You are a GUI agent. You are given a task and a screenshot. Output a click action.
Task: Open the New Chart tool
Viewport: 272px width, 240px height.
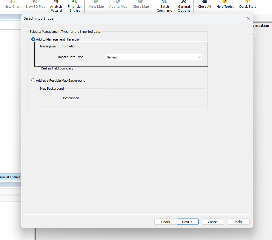click(13, 5)
